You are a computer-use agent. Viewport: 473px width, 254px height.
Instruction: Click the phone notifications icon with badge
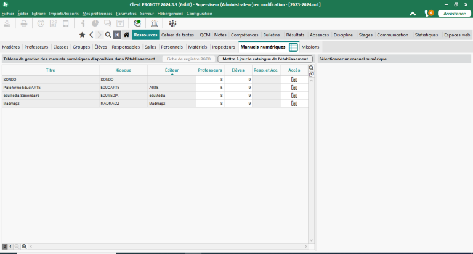point(429,13)
